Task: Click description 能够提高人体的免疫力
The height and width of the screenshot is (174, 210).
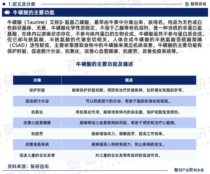Action: [129, 144]
